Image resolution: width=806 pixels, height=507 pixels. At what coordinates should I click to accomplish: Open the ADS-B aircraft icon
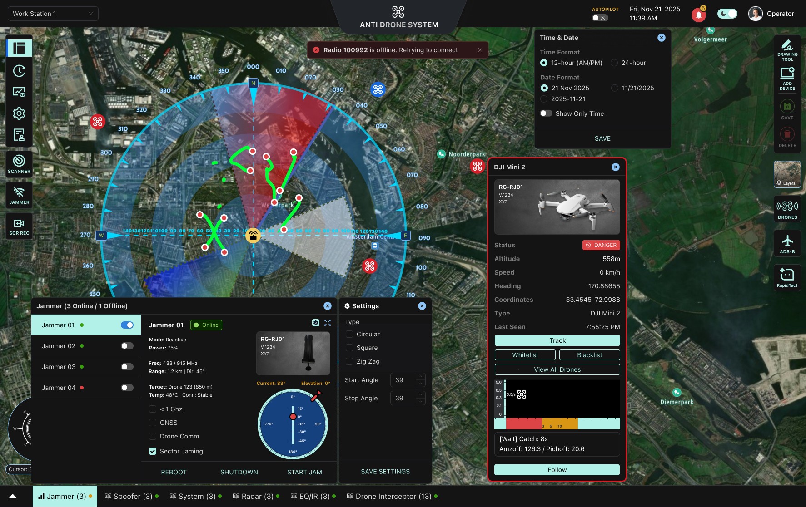pos(787,244)
